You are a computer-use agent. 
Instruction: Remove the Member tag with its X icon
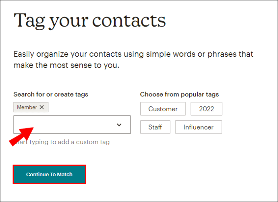click(x=41, y=107)
